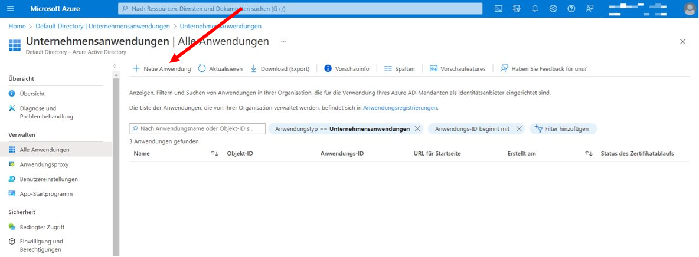Open the Anwendungs-ID beginnt mit filter

472,128
